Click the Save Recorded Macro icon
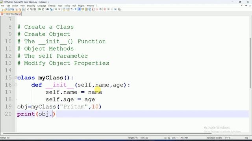 [x=119, y=9]
